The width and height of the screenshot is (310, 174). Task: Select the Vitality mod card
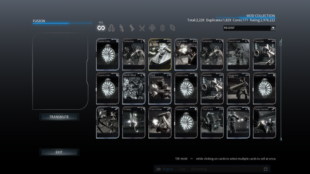point(134,122)
